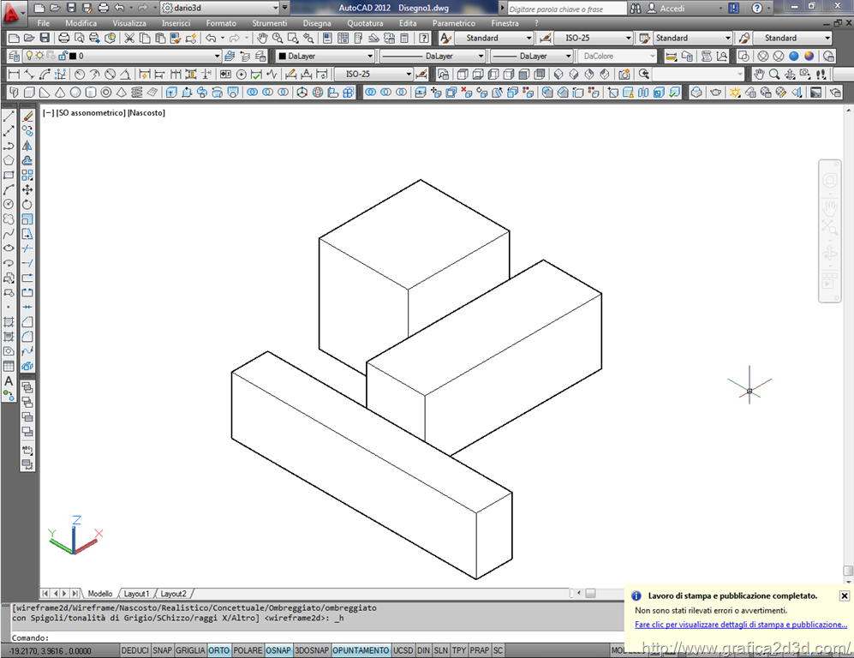Click the Save icon in standard toolbar
Viewport: 854px width, 658px height.
[x=44, y=39]
